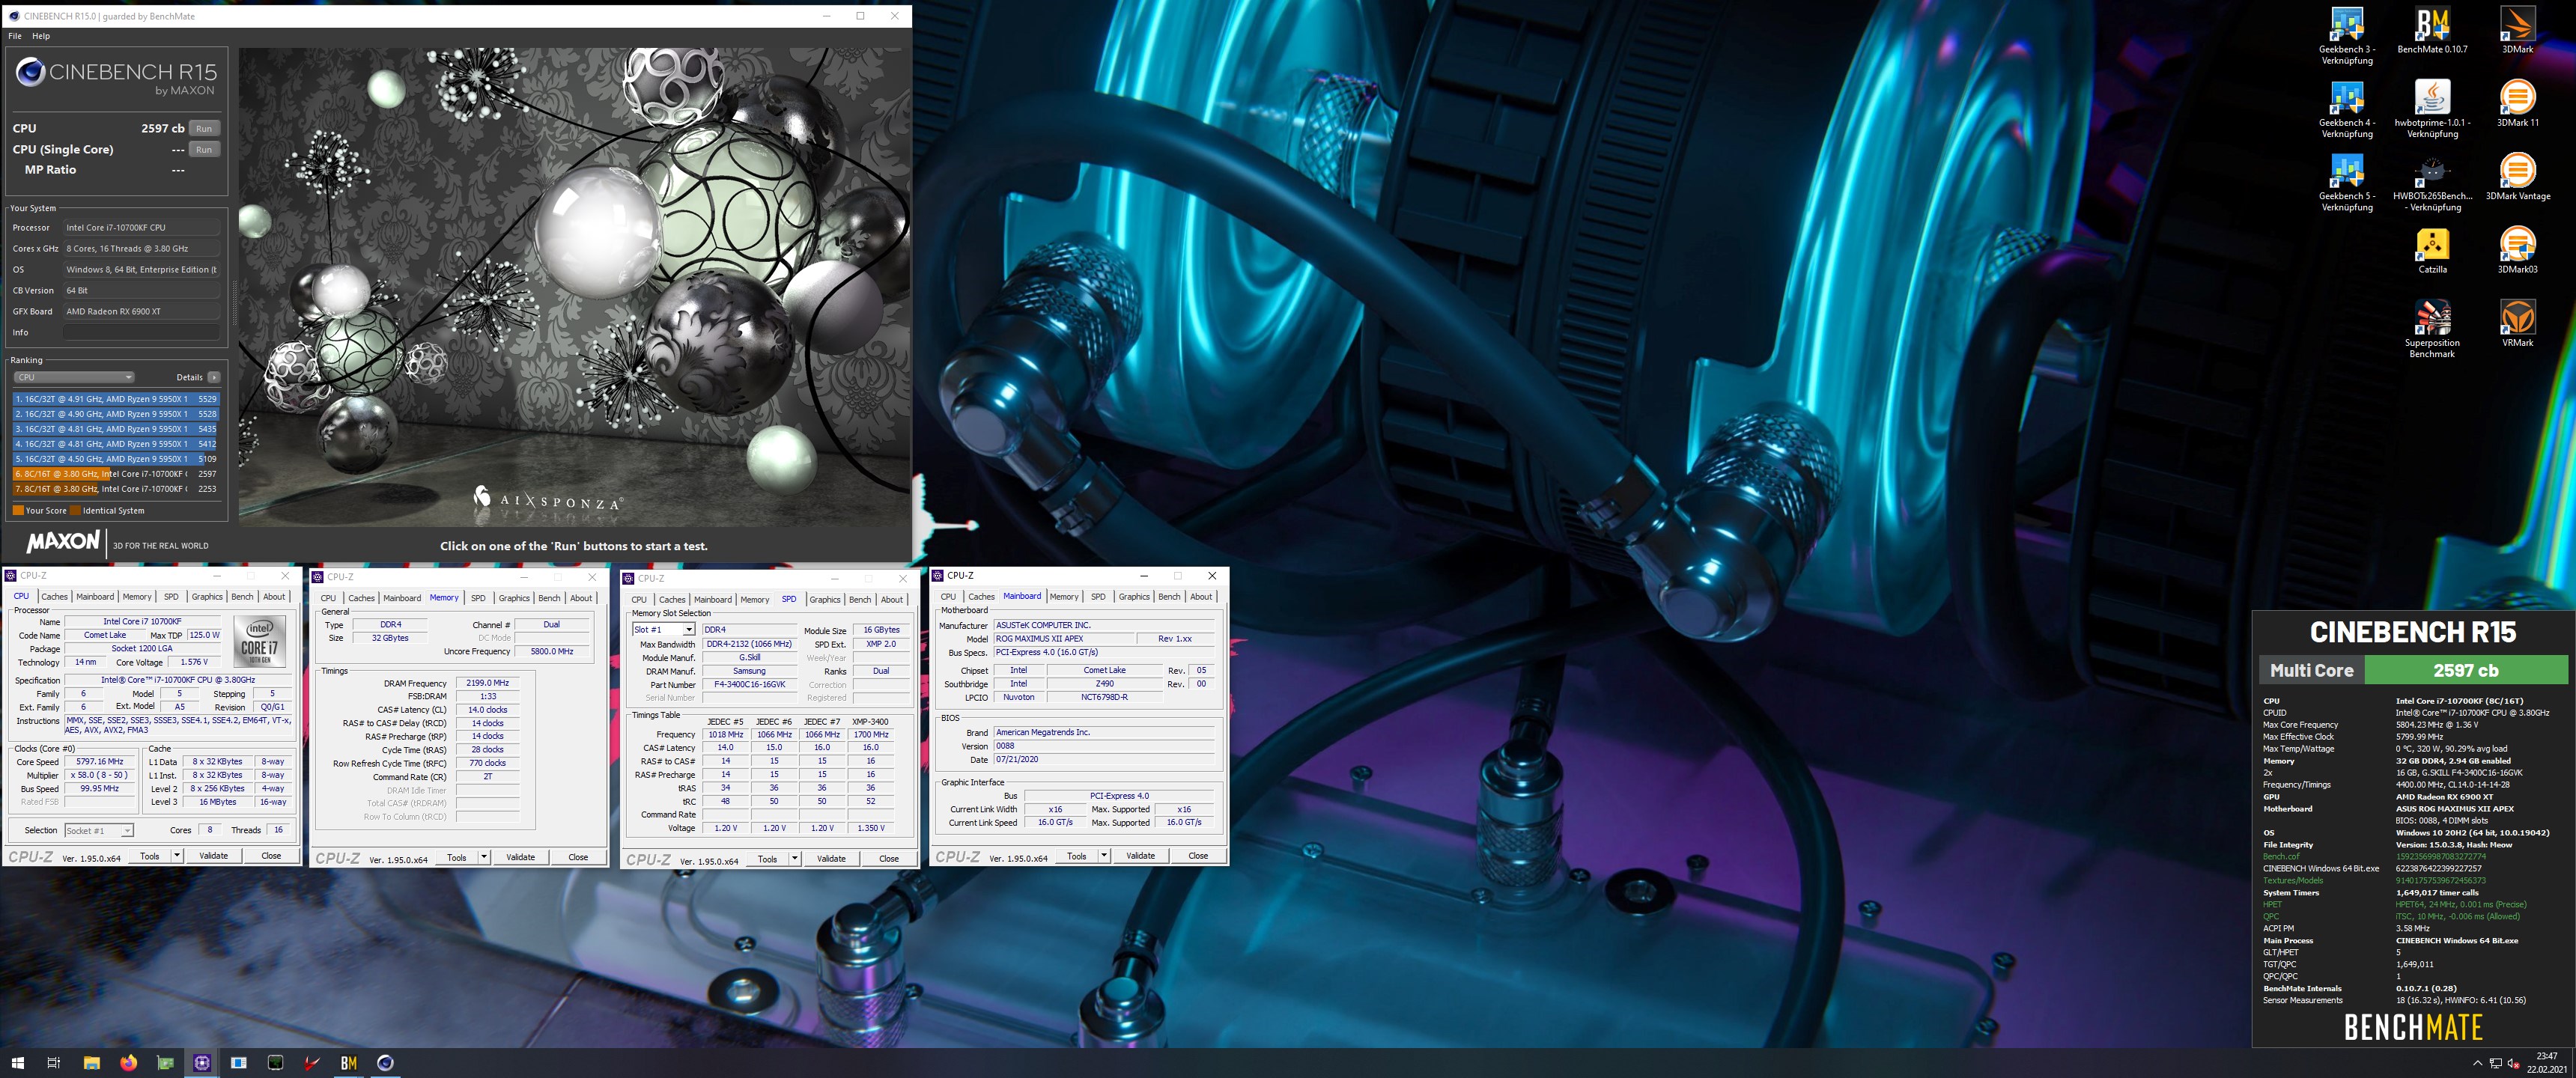Open the 3DMark03 desktop shortcut
2576x1078 pixels.
click(2517, 251)
